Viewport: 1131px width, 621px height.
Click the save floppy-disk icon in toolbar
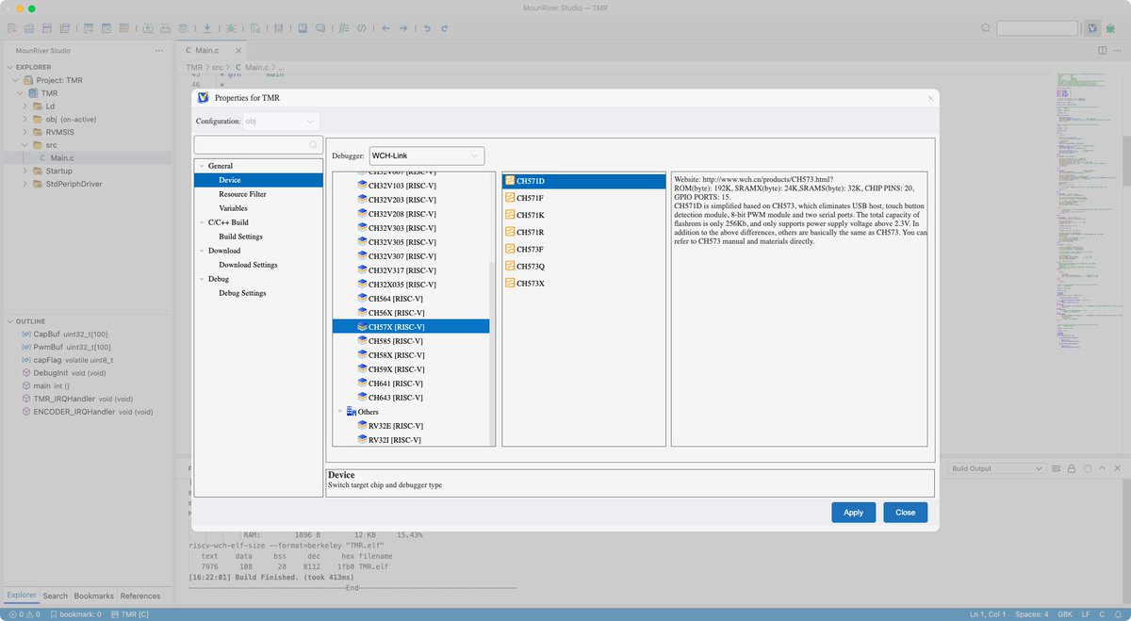pos(46,28)
